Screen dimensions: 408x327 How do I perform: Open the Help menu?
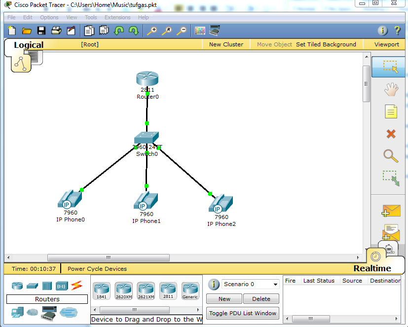[143, 17]
